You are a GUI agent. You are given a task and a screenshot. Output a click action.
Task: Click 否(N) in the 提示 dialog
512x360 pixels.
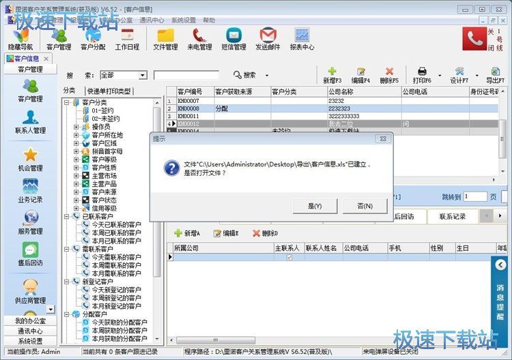click(x=365, y=206)
